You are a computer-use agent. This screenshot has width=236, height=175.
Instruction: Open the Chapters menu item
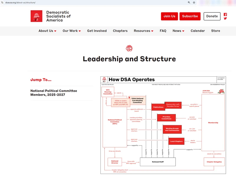[120, 31]
